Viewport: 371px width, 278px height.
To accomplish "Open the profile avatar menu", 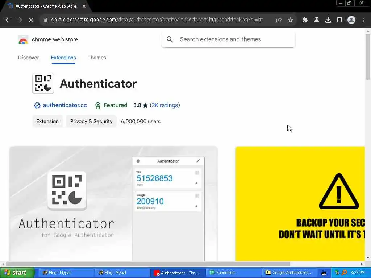I will point(351,20).
